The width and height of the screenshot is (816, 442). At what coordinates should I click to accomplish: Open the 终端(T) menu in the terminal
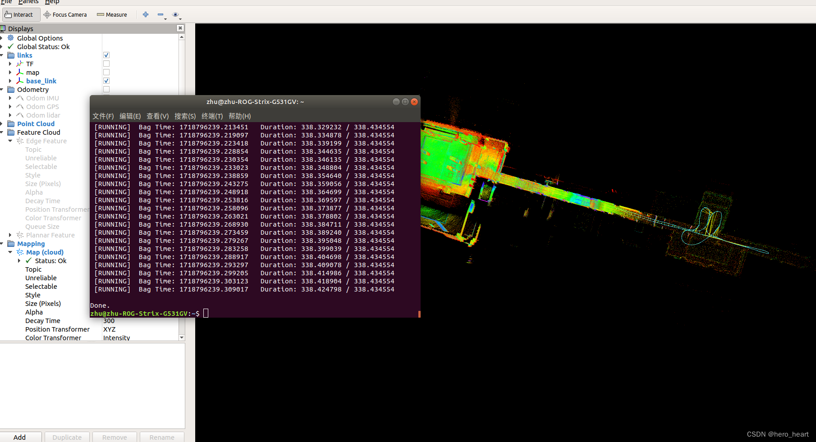click(212, 116)
